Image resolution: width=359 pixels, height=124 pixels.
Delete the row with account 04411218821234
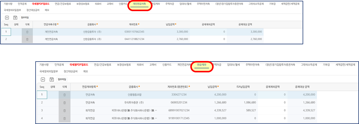click(x=27, y=39)
